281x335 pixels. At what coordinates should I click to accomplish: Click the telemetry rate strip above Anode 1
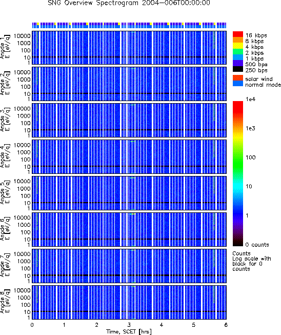click(129, 25)
